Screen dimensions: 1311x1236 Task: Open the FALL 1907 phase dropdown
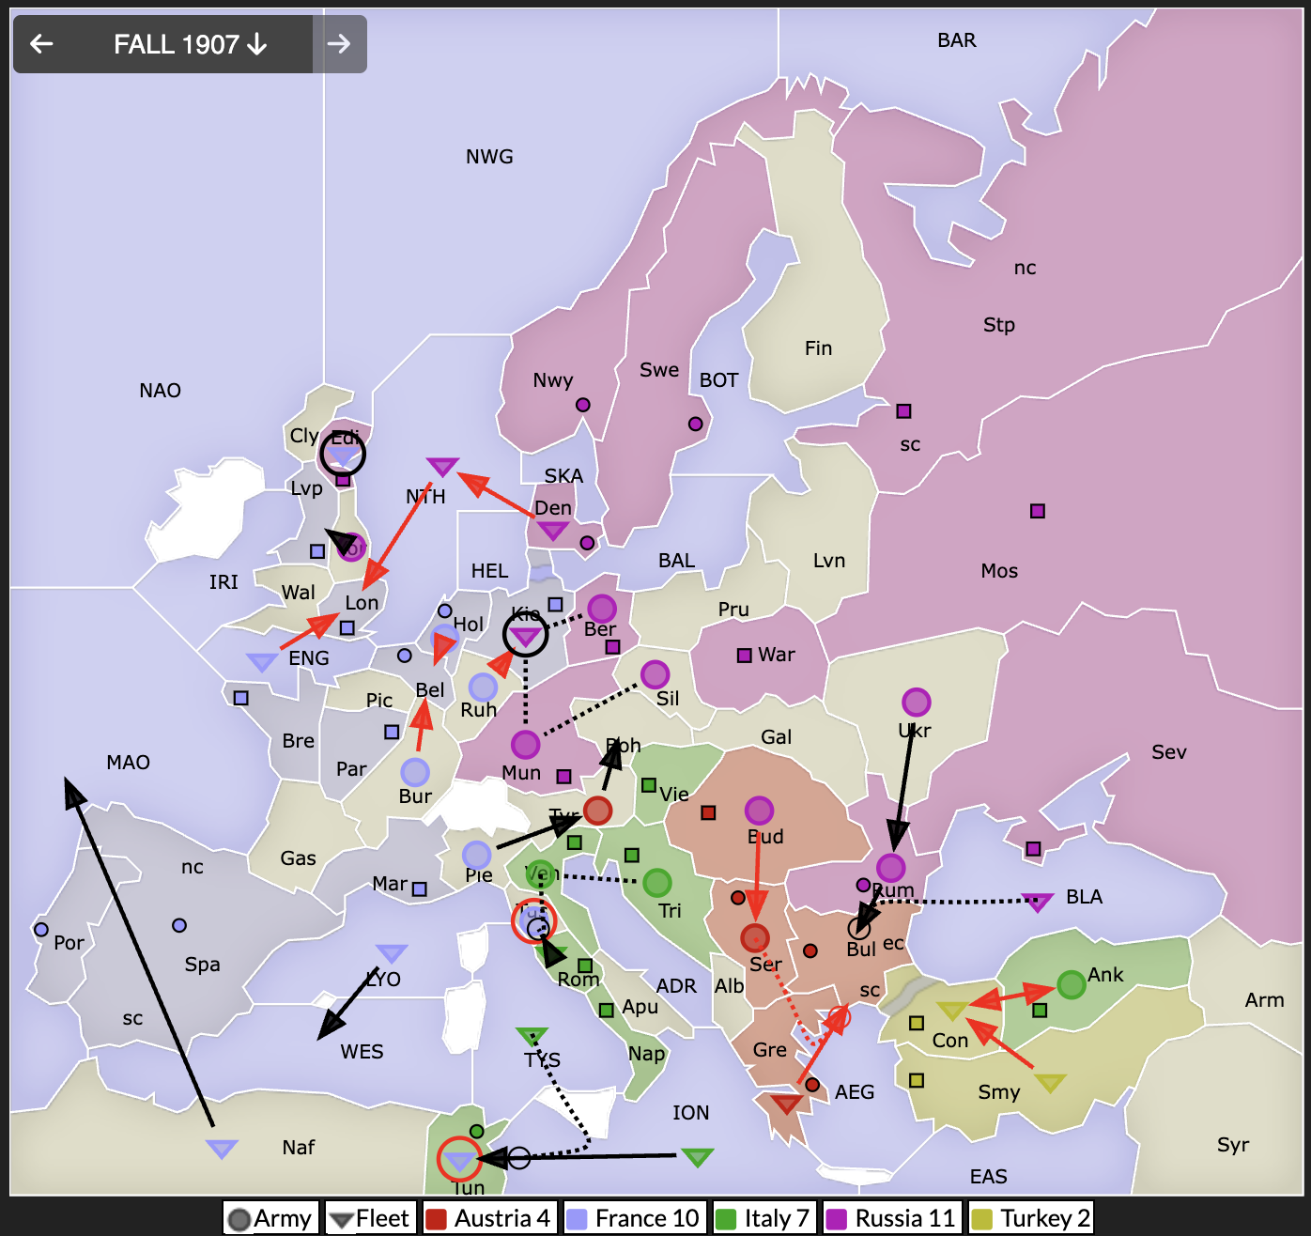191,44
